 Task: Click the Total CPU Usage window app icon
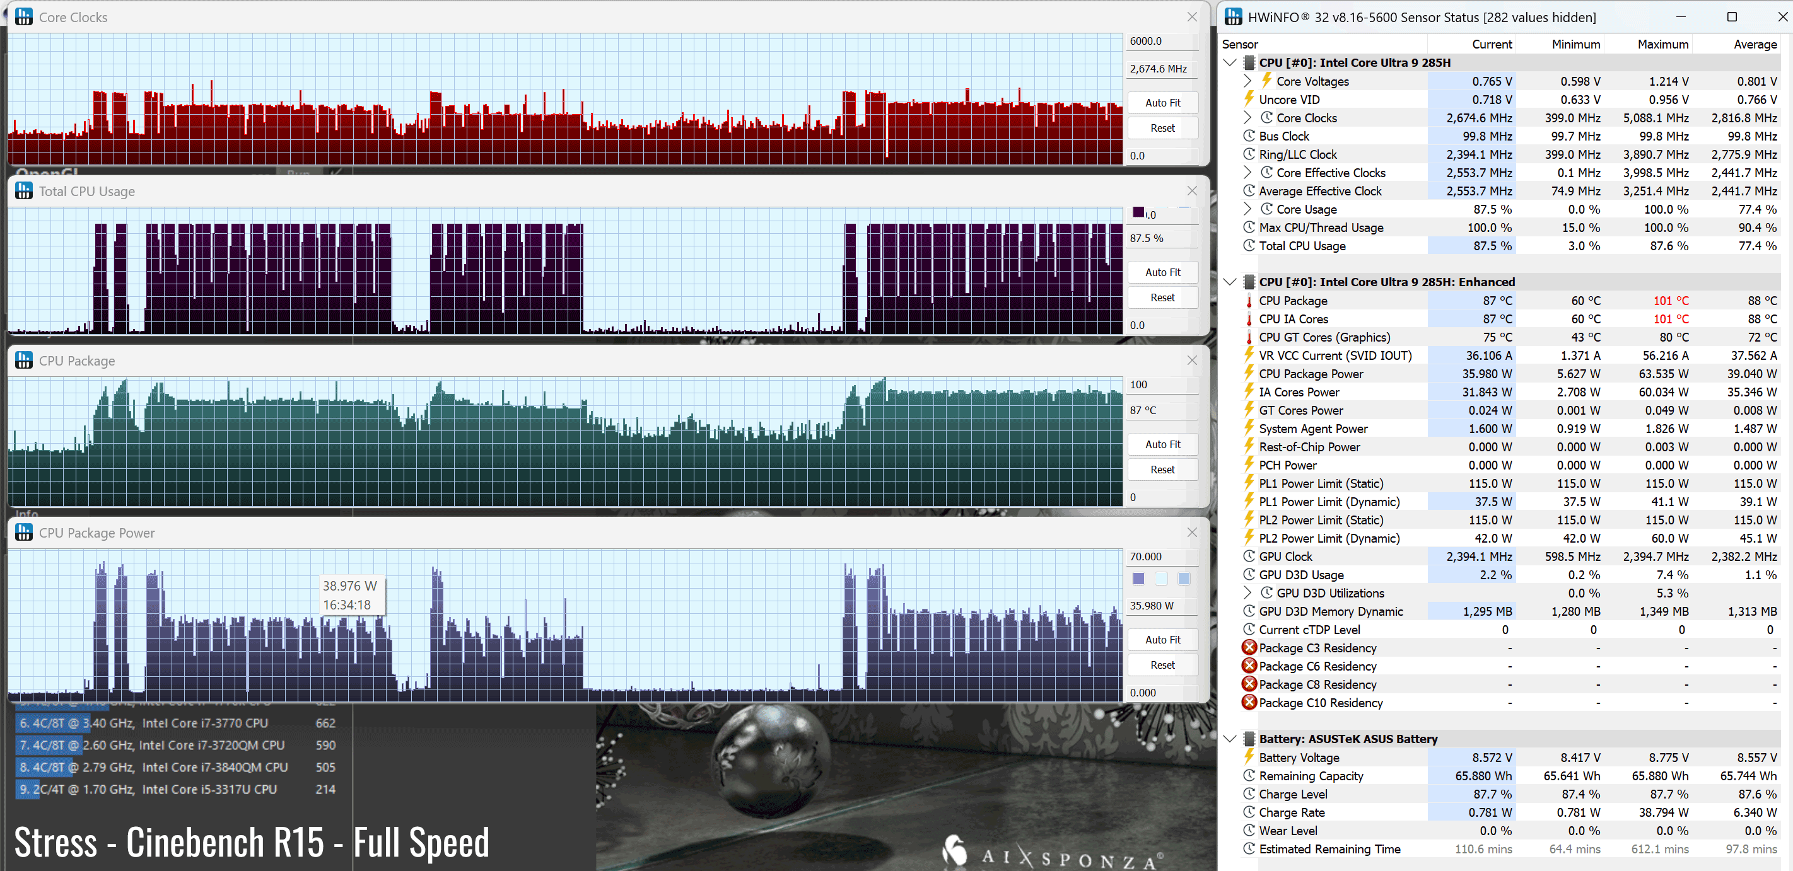[24, 190]
